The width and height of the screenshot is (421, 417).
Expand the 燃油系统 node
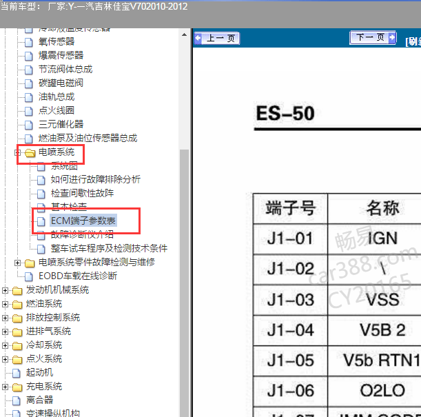tap(5, 304)
